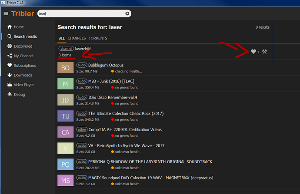Click in the laser search field
300x194 pixels.
[x=83, y=13]
